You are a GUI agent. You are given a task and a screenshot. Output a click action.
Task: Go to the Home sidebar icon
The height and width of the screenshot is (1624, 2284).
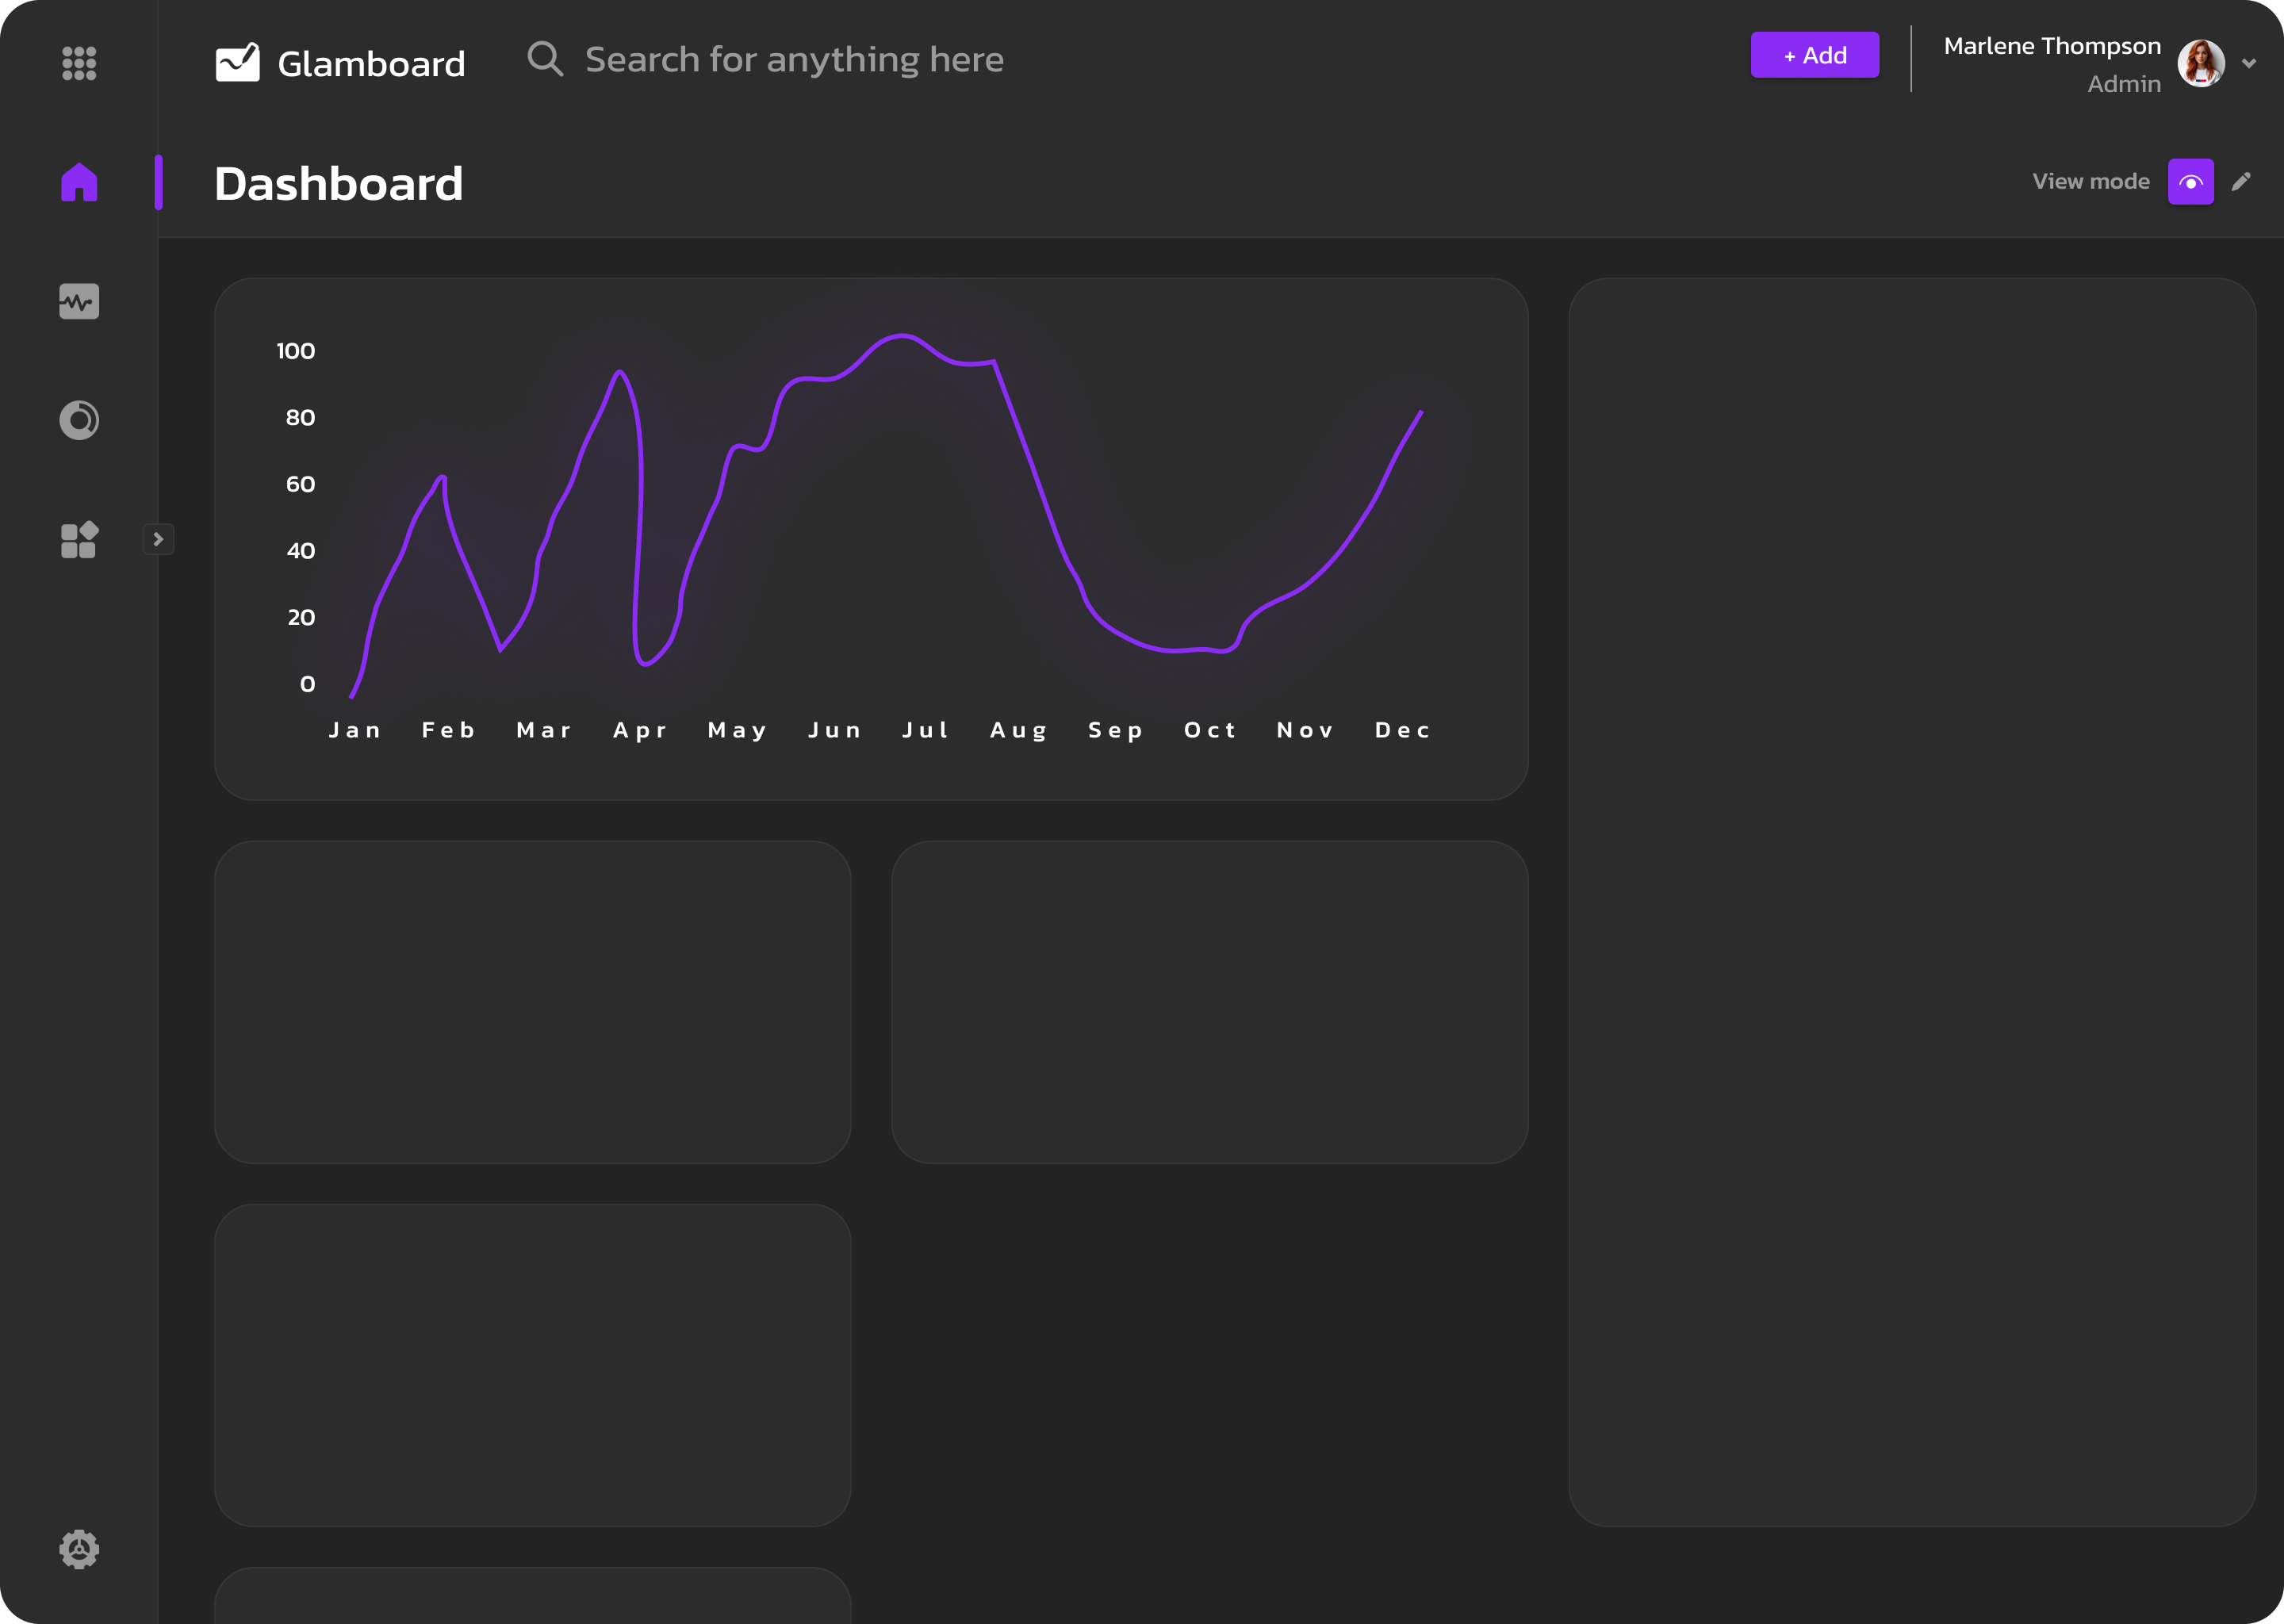(x=79, y=182)
